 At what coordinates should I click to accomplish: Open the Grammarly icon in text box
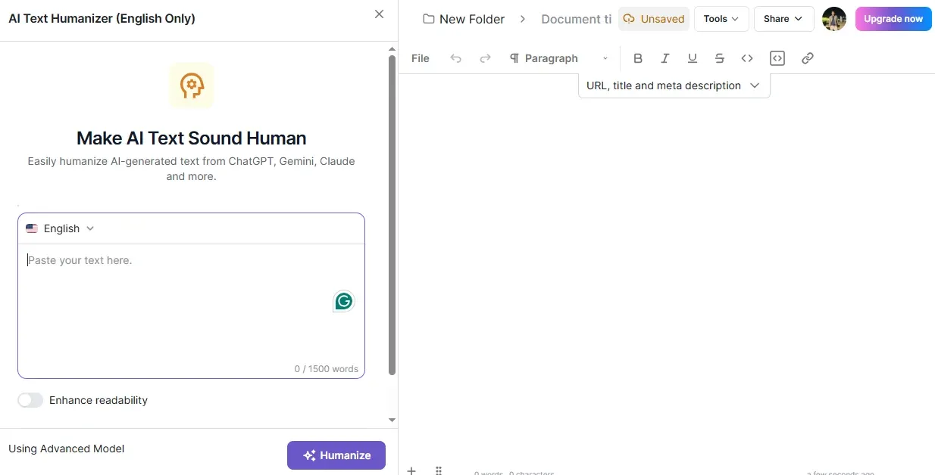tap(344, 302)
